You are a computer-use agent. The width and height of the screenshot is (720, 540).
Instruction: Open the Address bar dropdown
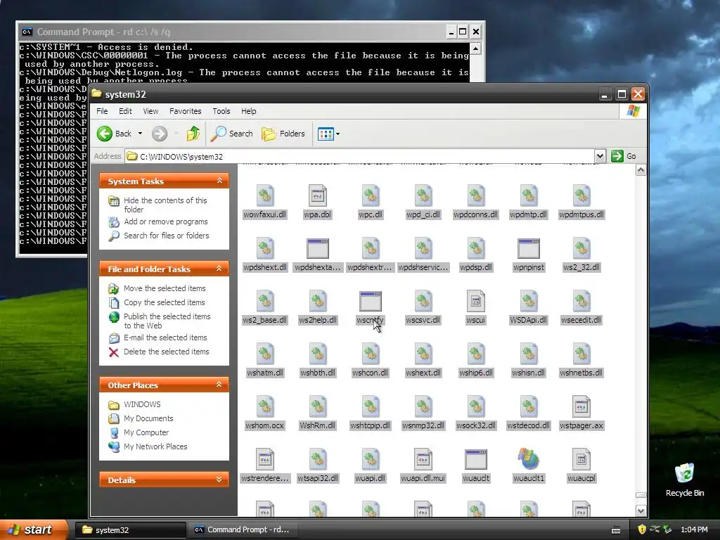600,156
